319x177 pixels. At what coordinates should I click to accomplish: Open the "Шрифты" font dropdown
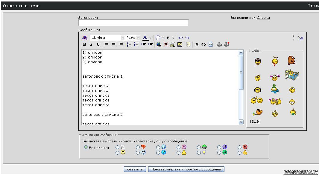tap(122, 38)
